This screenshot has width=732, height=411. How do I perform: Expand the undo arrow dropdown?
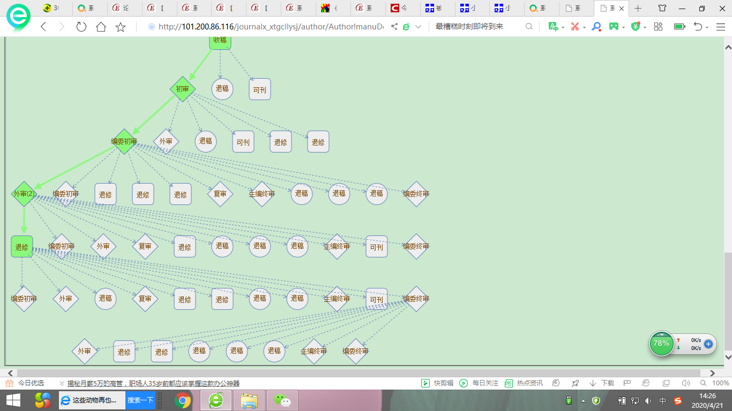coord(707,27)
